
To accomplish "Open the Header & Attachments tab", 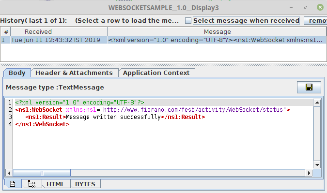I will coord(74,73).
